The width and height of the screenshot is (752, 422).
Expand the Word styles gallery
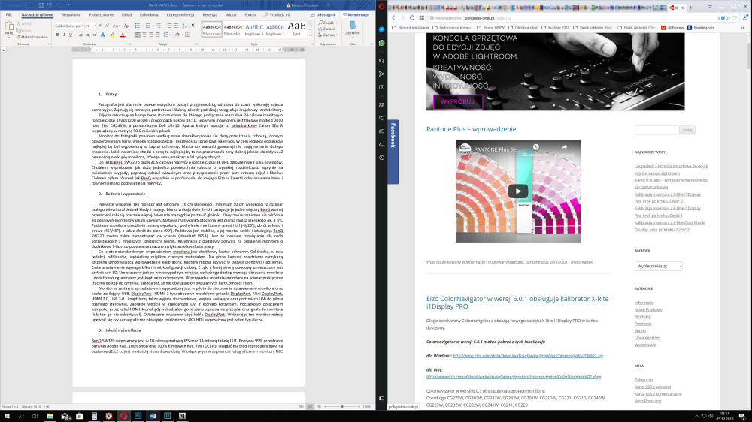pyautogui.click(x=309, y=36)
